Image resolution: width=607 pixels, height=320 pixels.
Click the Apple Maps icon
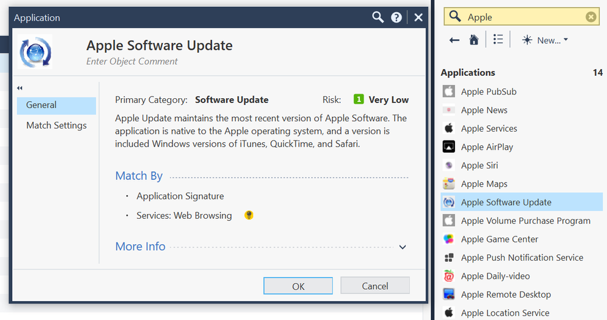[x=448, y=184]
